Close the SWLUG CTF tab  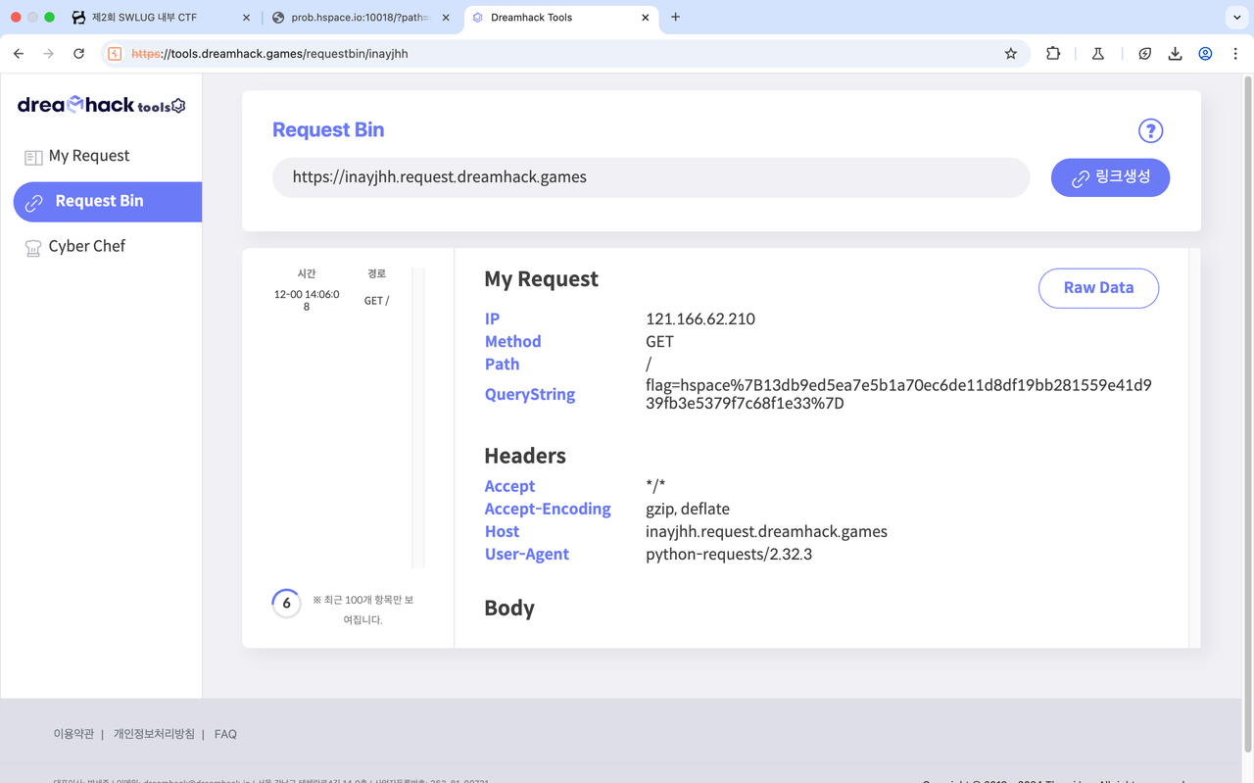click(245, 18)
